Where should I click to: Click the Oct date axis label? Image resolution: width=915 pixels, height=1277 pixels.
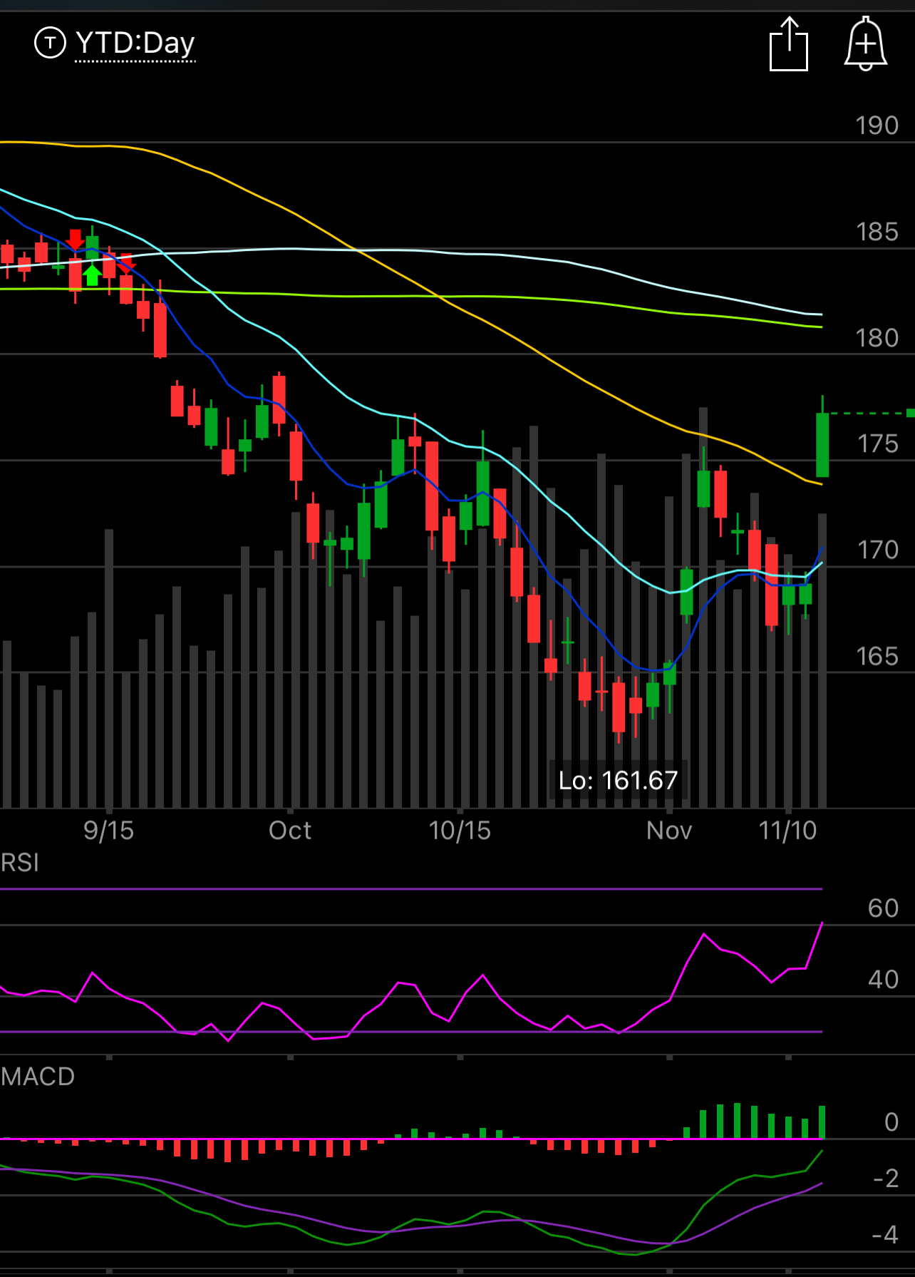(x=290, y=831)
